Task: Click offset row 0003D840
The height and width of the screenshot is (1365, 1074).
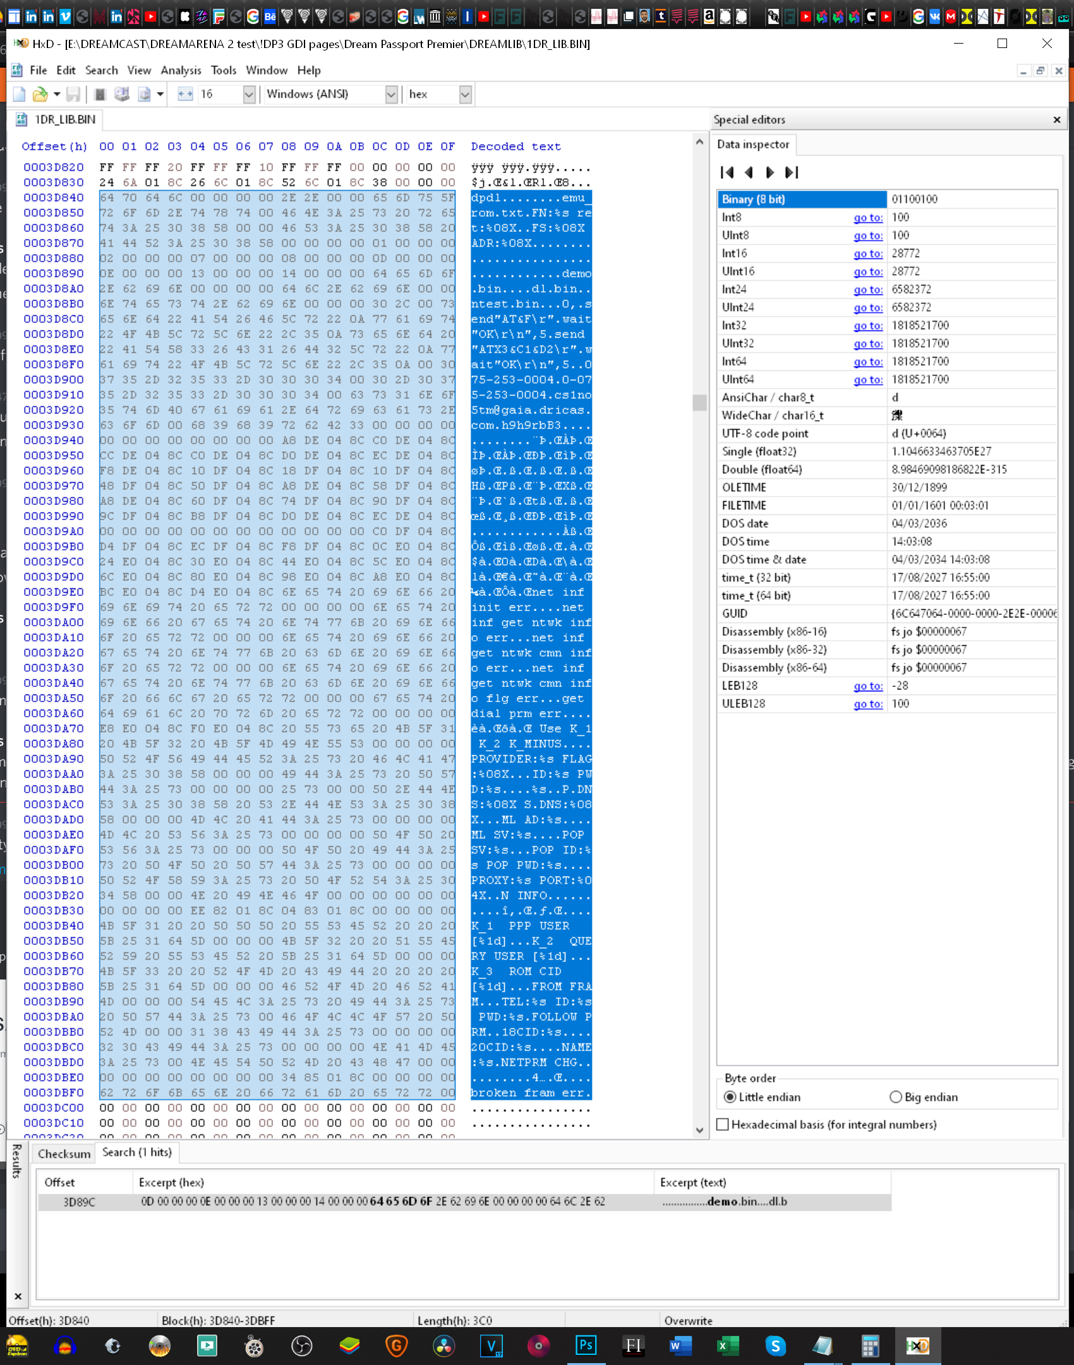Action: click(54, 198)
